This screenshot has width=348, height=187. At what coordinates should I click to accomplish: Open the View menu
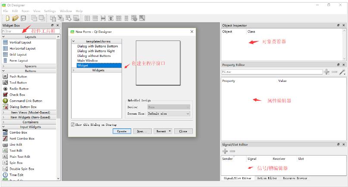(37, 11)
